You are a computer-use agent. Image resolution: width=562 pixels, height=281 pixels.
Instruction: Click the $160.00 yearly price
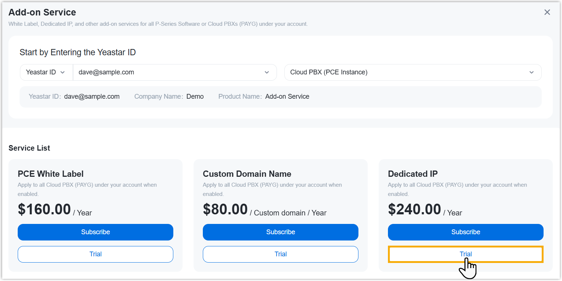point(44,210)
